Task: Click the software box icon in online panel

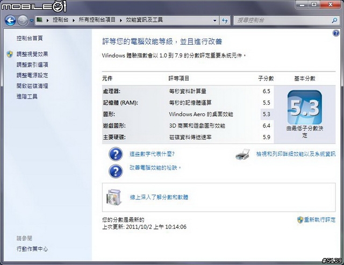Action: point(114,197)
